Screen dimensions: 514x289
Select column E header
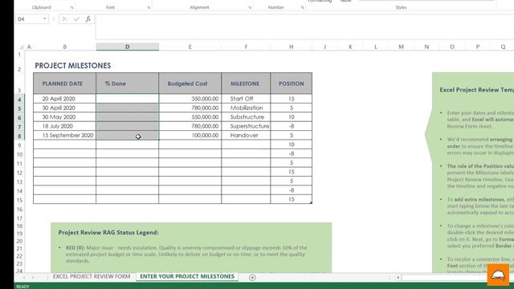pos(190,47)
